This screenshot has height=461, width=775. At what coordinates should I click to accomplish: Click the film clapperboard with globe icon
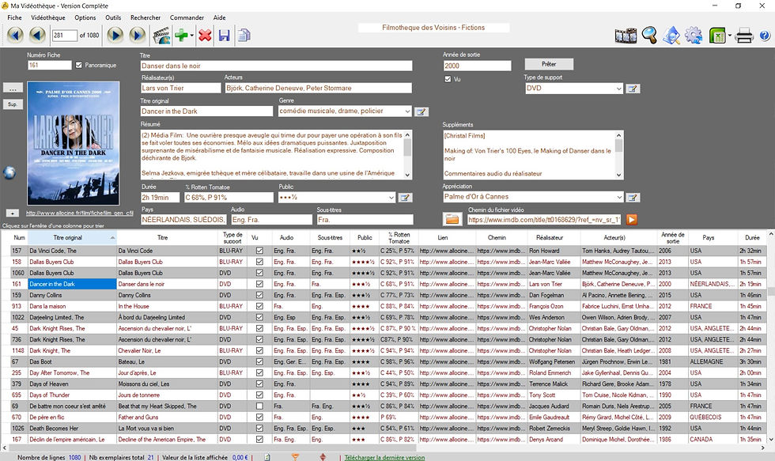coord(161,36)
